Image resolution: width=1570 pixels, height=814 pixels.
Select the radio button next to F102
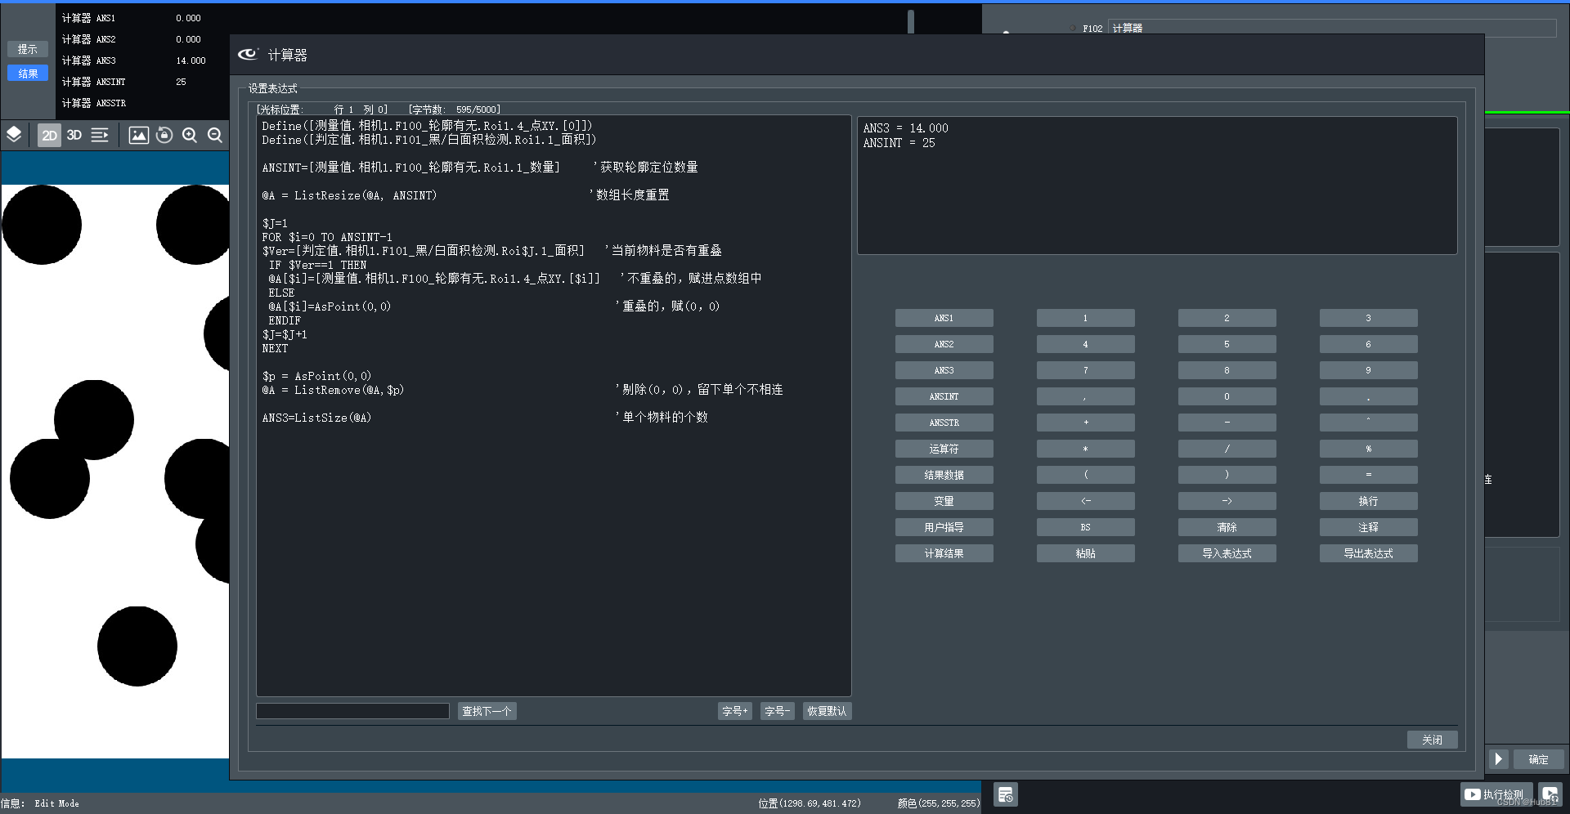point(1072,27)
